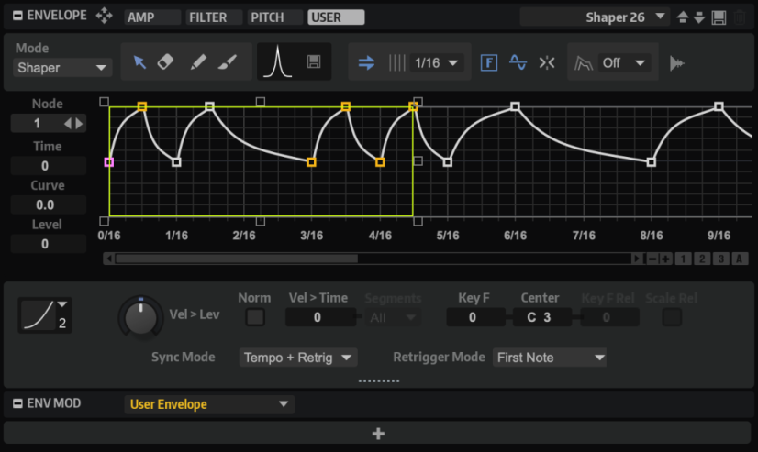Image resolution: width=758 pixels, height=452 pixels.
Task: Save the Shaper 26 preset
Action: point(719,17)
